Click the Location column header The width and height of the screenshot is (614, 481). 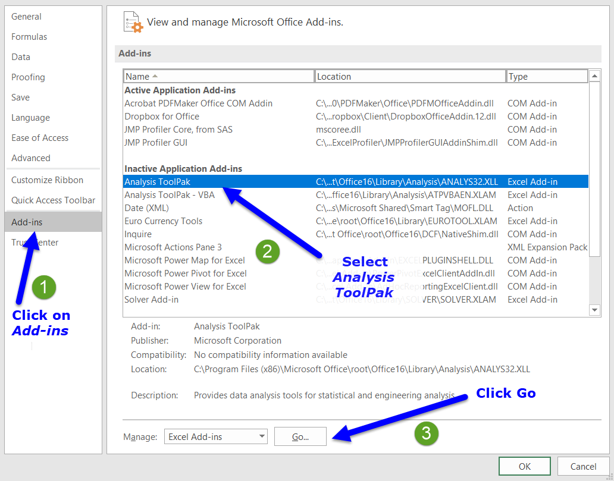pos(409,76)
